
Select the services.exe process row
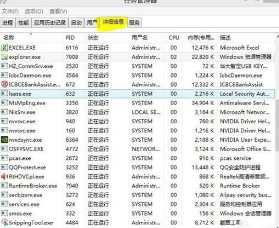coord(137,204)
